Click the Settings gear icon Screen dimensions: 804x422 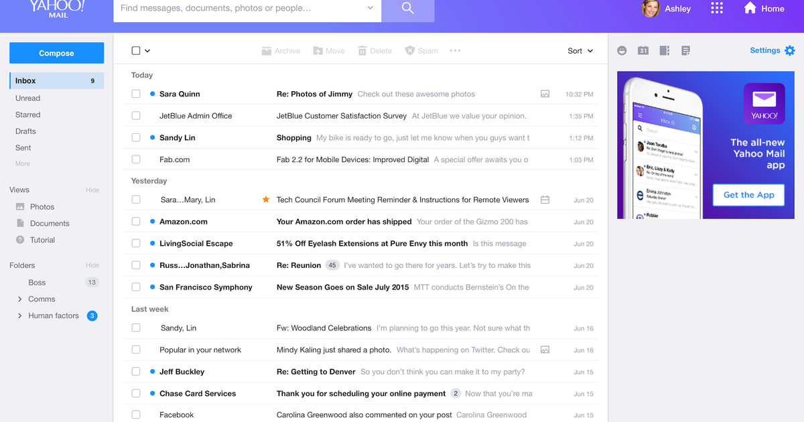[x=789, y=50]
